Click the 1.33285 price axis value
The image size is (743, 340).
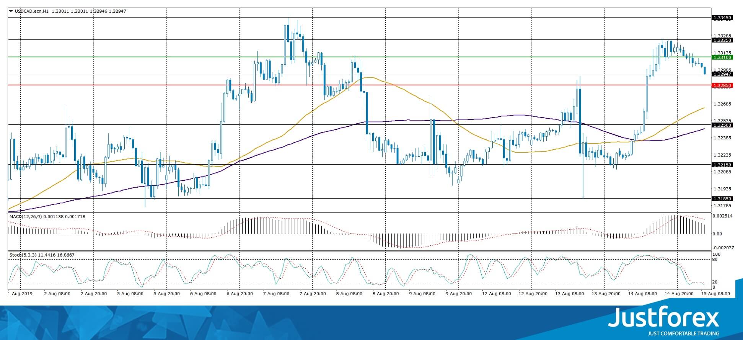point(723,36)
